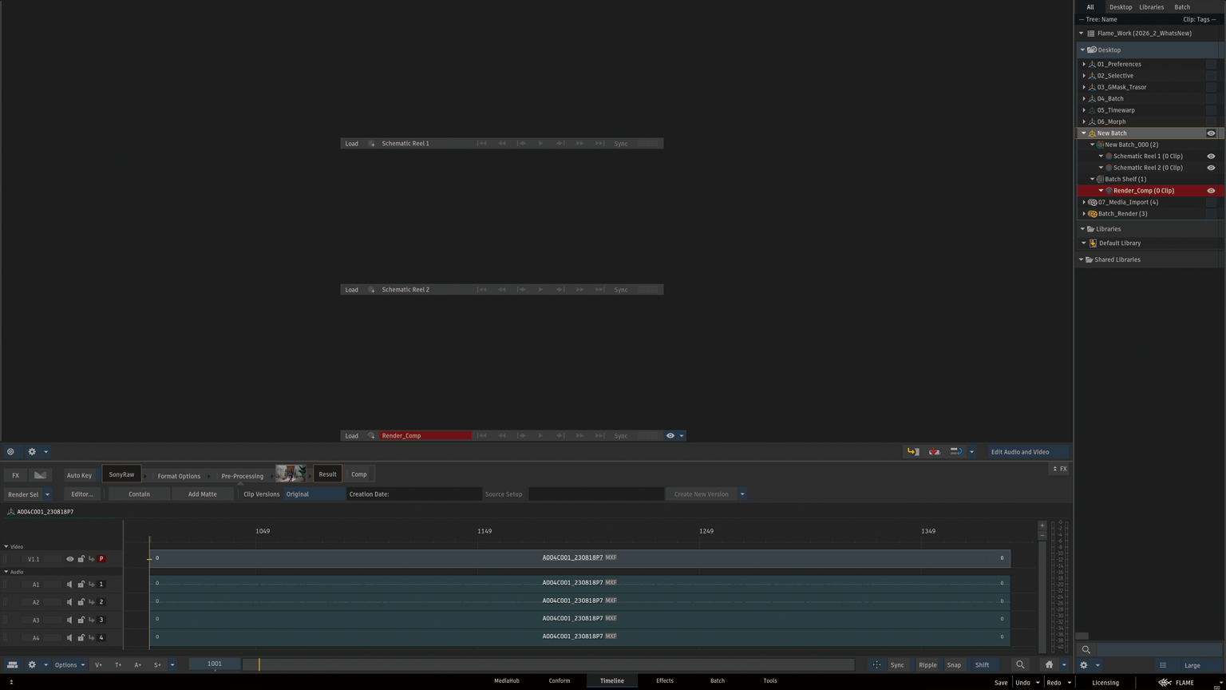Image resolution: width=1226 pixels, height=690 pixels.
Task: Click the timeline layout icon bottom left
Action: point(12,665)
